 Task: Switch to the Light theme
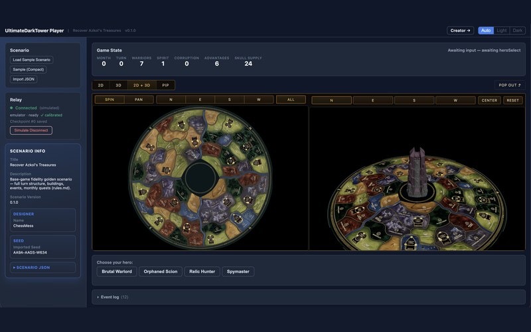[x=502, y=31]
